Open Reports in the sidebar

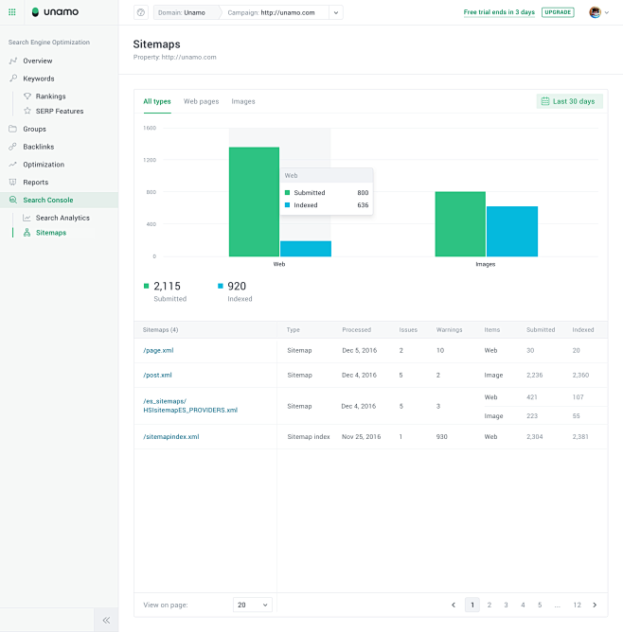click(x=35, y=183)
